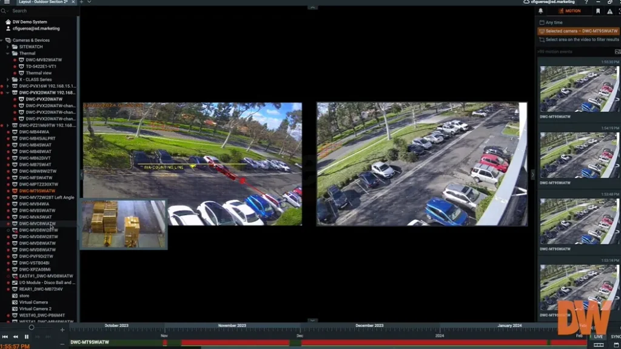The height and width of the screenshot is (349, 621).
Task: Switch to LIVE mode
Action: click(x=598, y=337)
